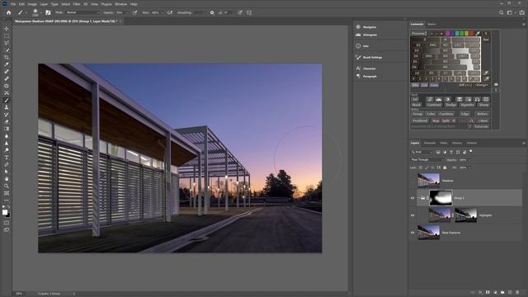The height and width of the screenshot is (297, 528).
Task: Select the Brush tool in the left toolbar
Action: coord(7,100)
